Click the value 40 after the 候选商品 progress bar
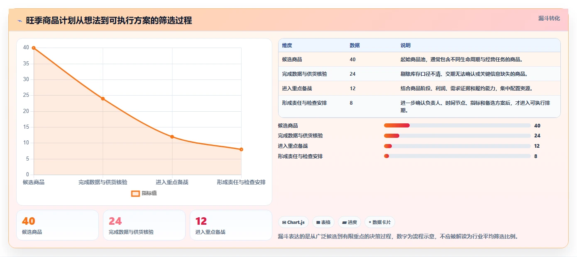Image resolution: width=577 pixels, height=257 pixels. (x=537, y=126)
